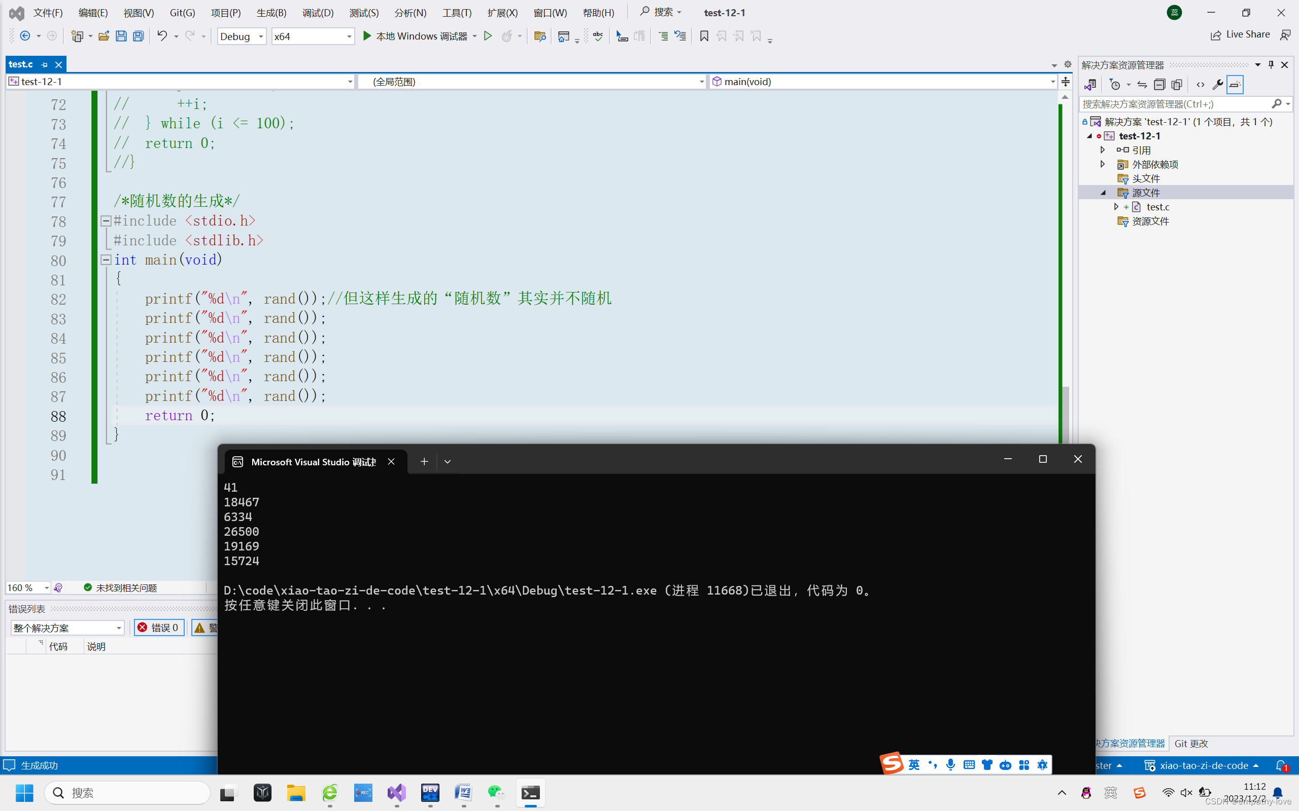Click Collapse All in Solution Explorer toolbar
This screenshot has height=811, width=1299.
click(1159, 85)
